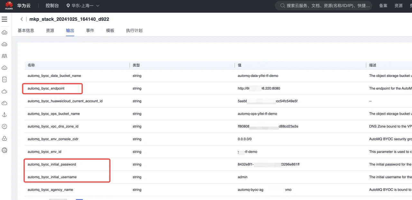Select automq_byoc_initial_username name cell

point(52,177)
